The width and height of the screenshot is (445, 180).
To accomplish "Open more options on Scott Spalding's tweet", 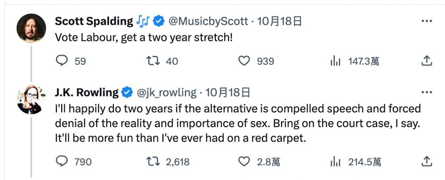I will (427, 21).
